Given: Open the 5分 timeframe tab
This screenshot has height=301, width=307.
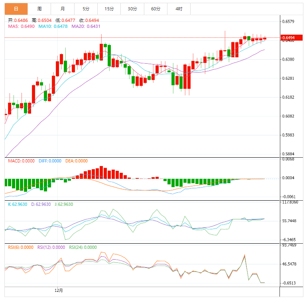Looking at the screenshot, I should pos(86,9).
